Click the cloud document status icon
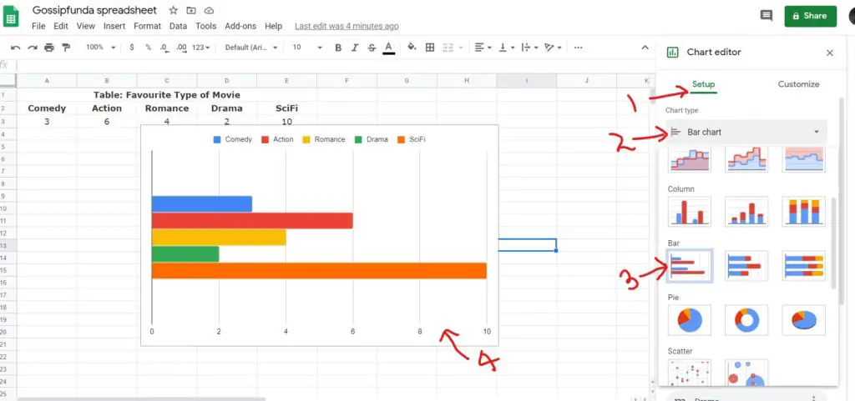 [209, 10]
